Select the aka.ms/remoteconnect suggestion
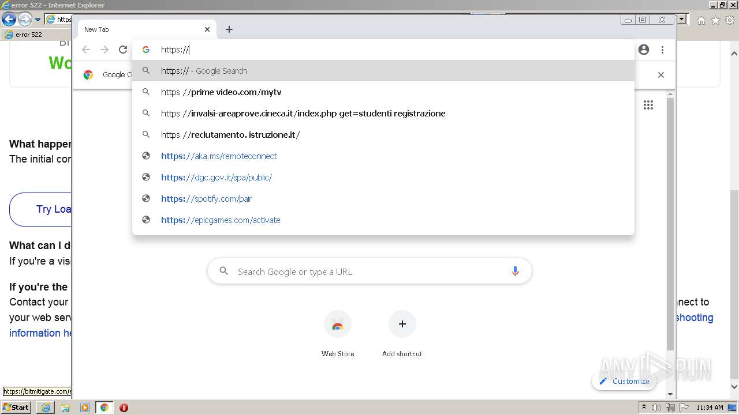 click(383, 156)
